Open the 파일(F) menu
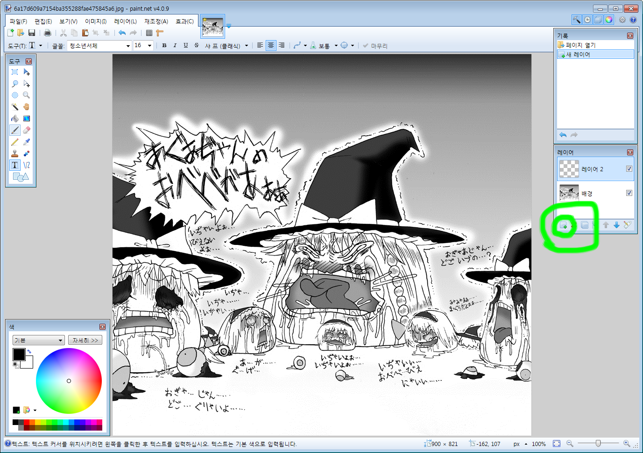The image size is (643, 453). [x=18, y=21]
